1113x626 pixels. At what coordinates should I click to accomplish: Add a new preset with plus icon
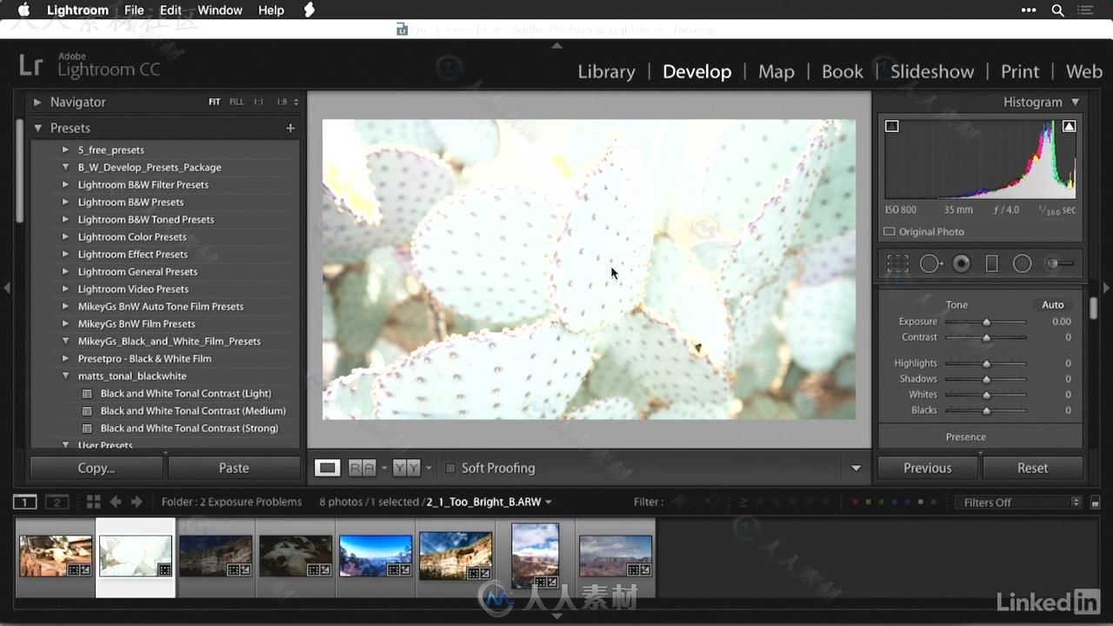tap(290, 128)
